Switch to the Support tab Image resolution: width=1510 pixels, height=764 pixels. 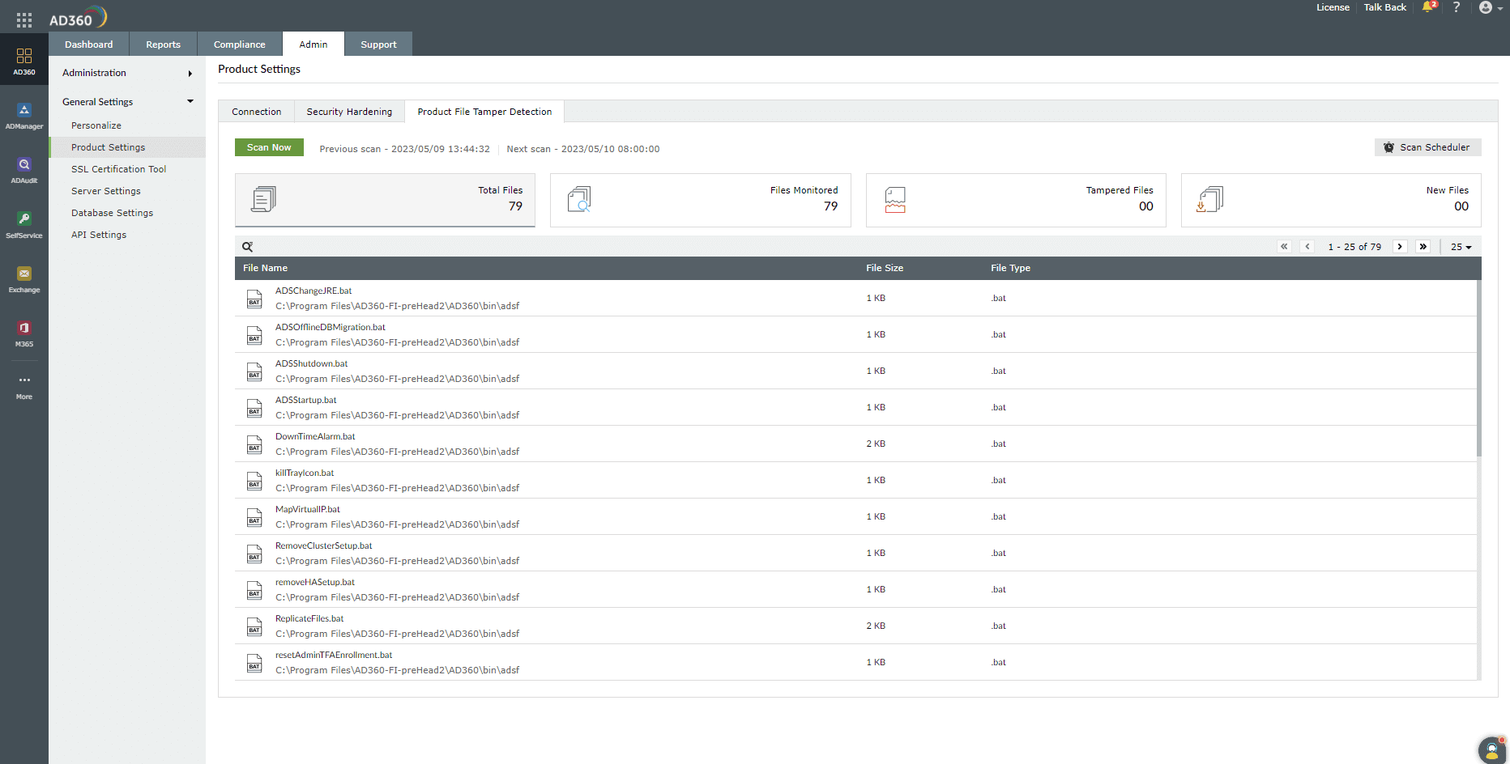[379, 45]
